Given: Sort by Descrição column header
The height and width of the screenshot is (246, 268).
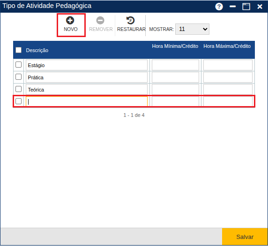Looking at the screenshot, I should 37,50.
